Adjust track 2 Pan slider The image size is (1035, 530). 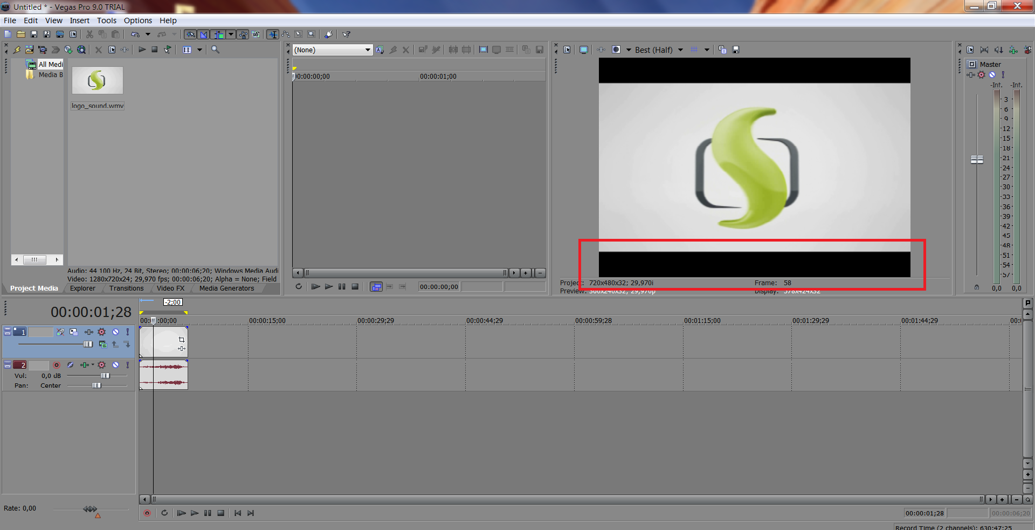pos(96,386)
